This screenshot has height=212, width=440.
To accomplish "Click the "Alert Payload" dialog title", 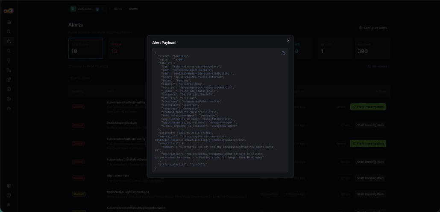I will 164,43.
